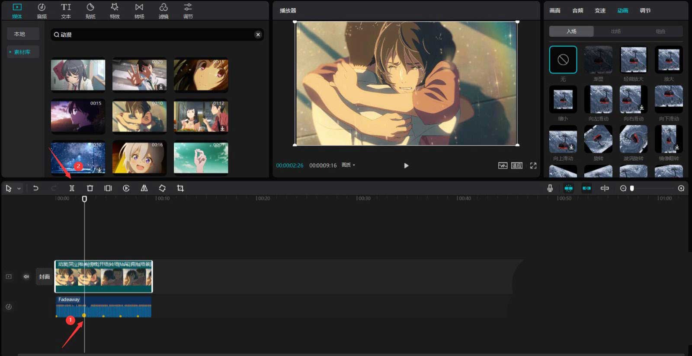This screenshot has height=356, width=692.
Task: Choose the 缩小 zoom-out animation
Action: point(563,99)
